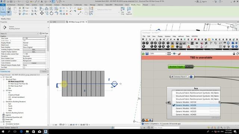Click the red cherry icon in Grasshopper Util group
The height and width of the screenshot is (134, 239).
point(189,47)
